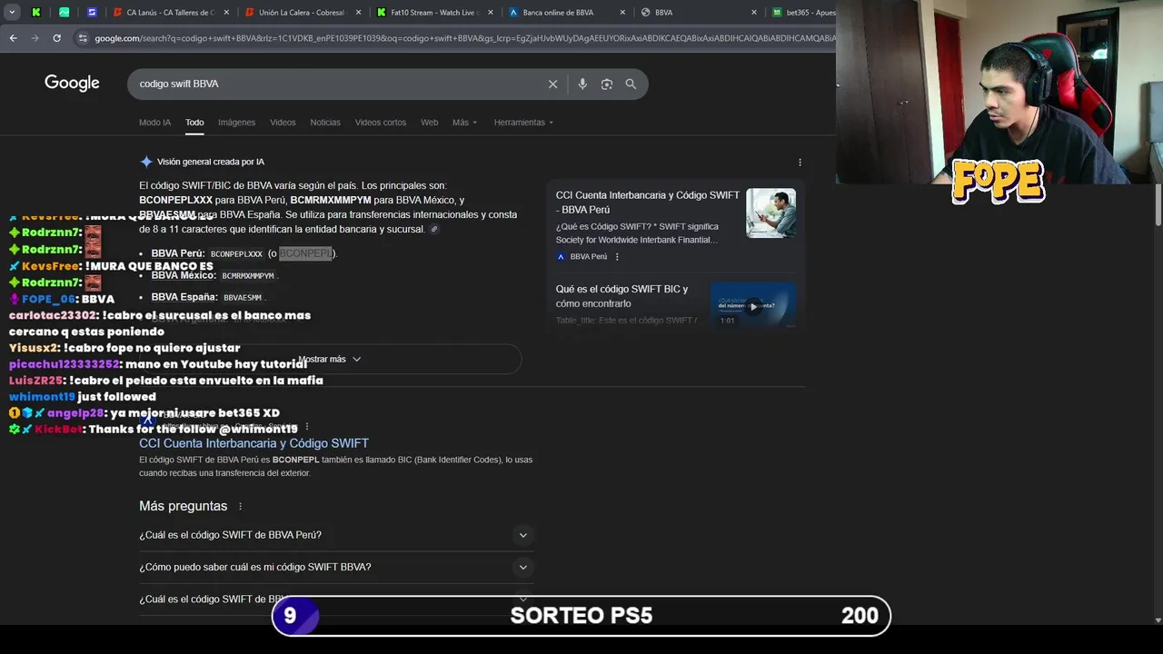Select the Noticias search tab
Screen dimensions: 1163x654
(325, 123)
